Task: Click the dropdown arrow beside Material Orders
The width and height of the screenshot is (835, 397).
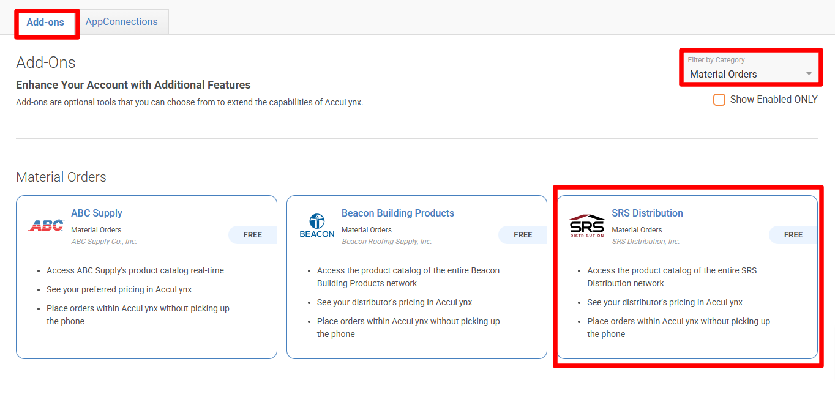Action: tap(809, 74)
